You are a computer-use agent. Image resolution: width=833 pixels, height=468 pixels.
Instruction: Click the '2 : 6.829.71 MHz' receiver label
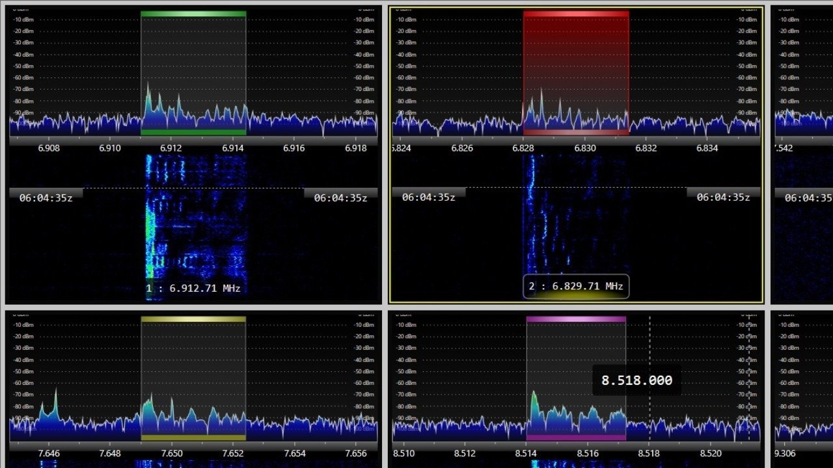[576, 286]
